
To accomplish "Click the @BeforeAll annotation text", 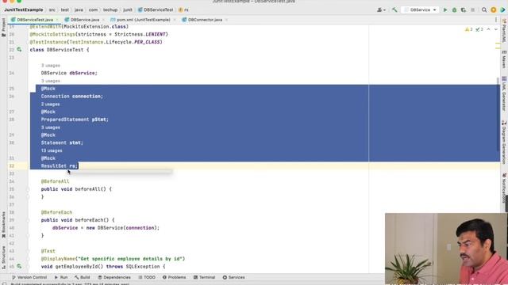I will pyautogui.click(x=55, y=181).
